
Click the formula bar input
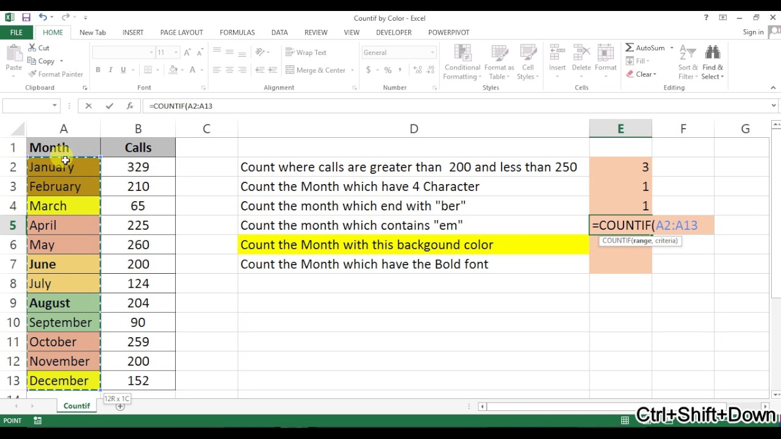(456, 106)
